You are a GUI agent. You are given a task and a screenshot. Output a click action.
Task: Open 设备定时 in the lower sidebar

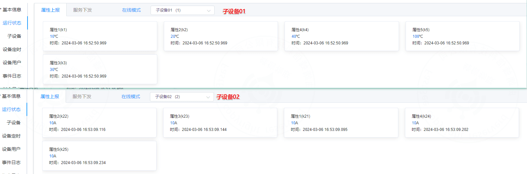pos(11,136)
